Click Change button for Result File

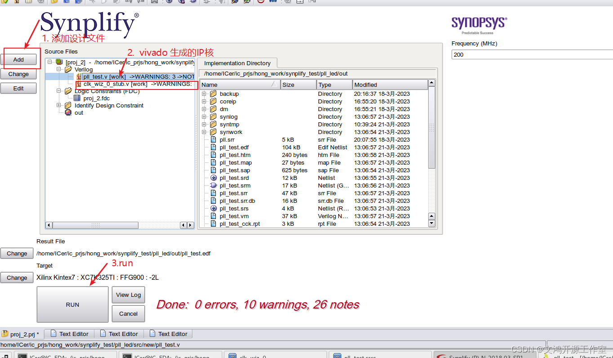17,253
